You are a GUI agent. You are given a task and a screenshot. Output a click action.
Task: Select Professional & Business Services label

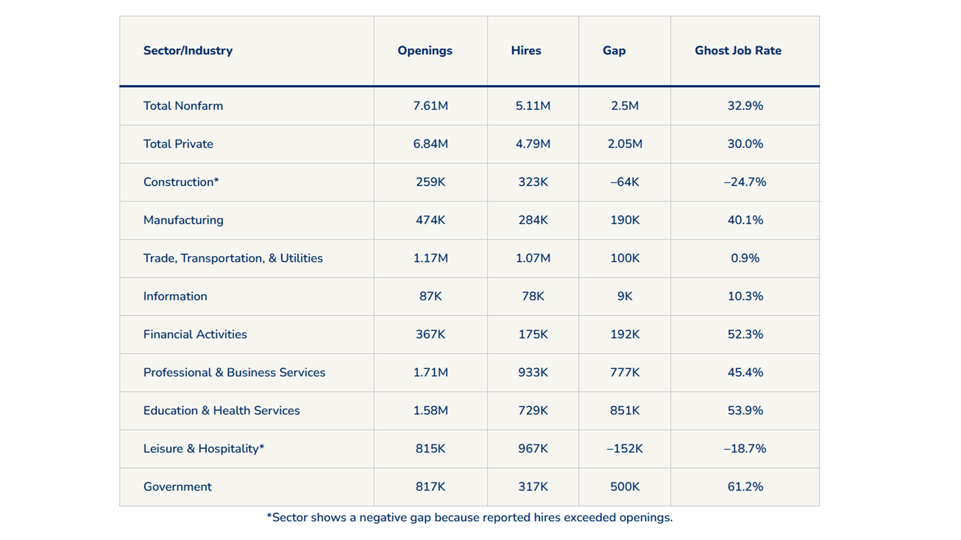[234, 372]
